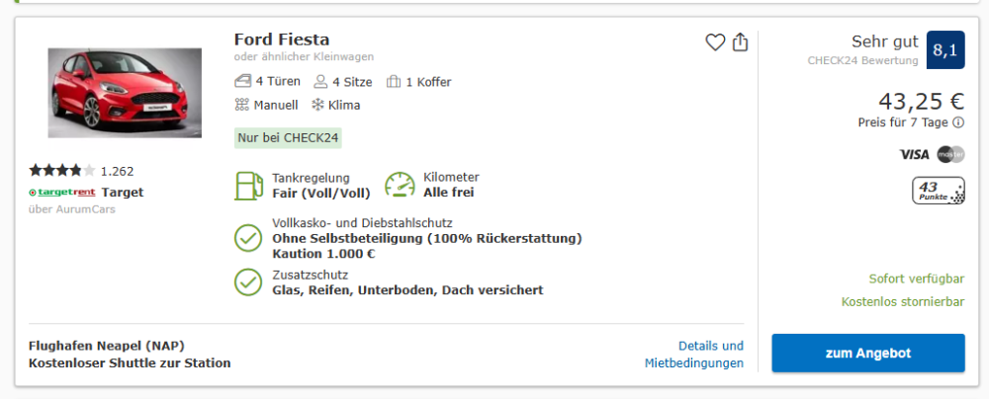Click the price info icon
The image size is (989, 399).
coord(958,122)
